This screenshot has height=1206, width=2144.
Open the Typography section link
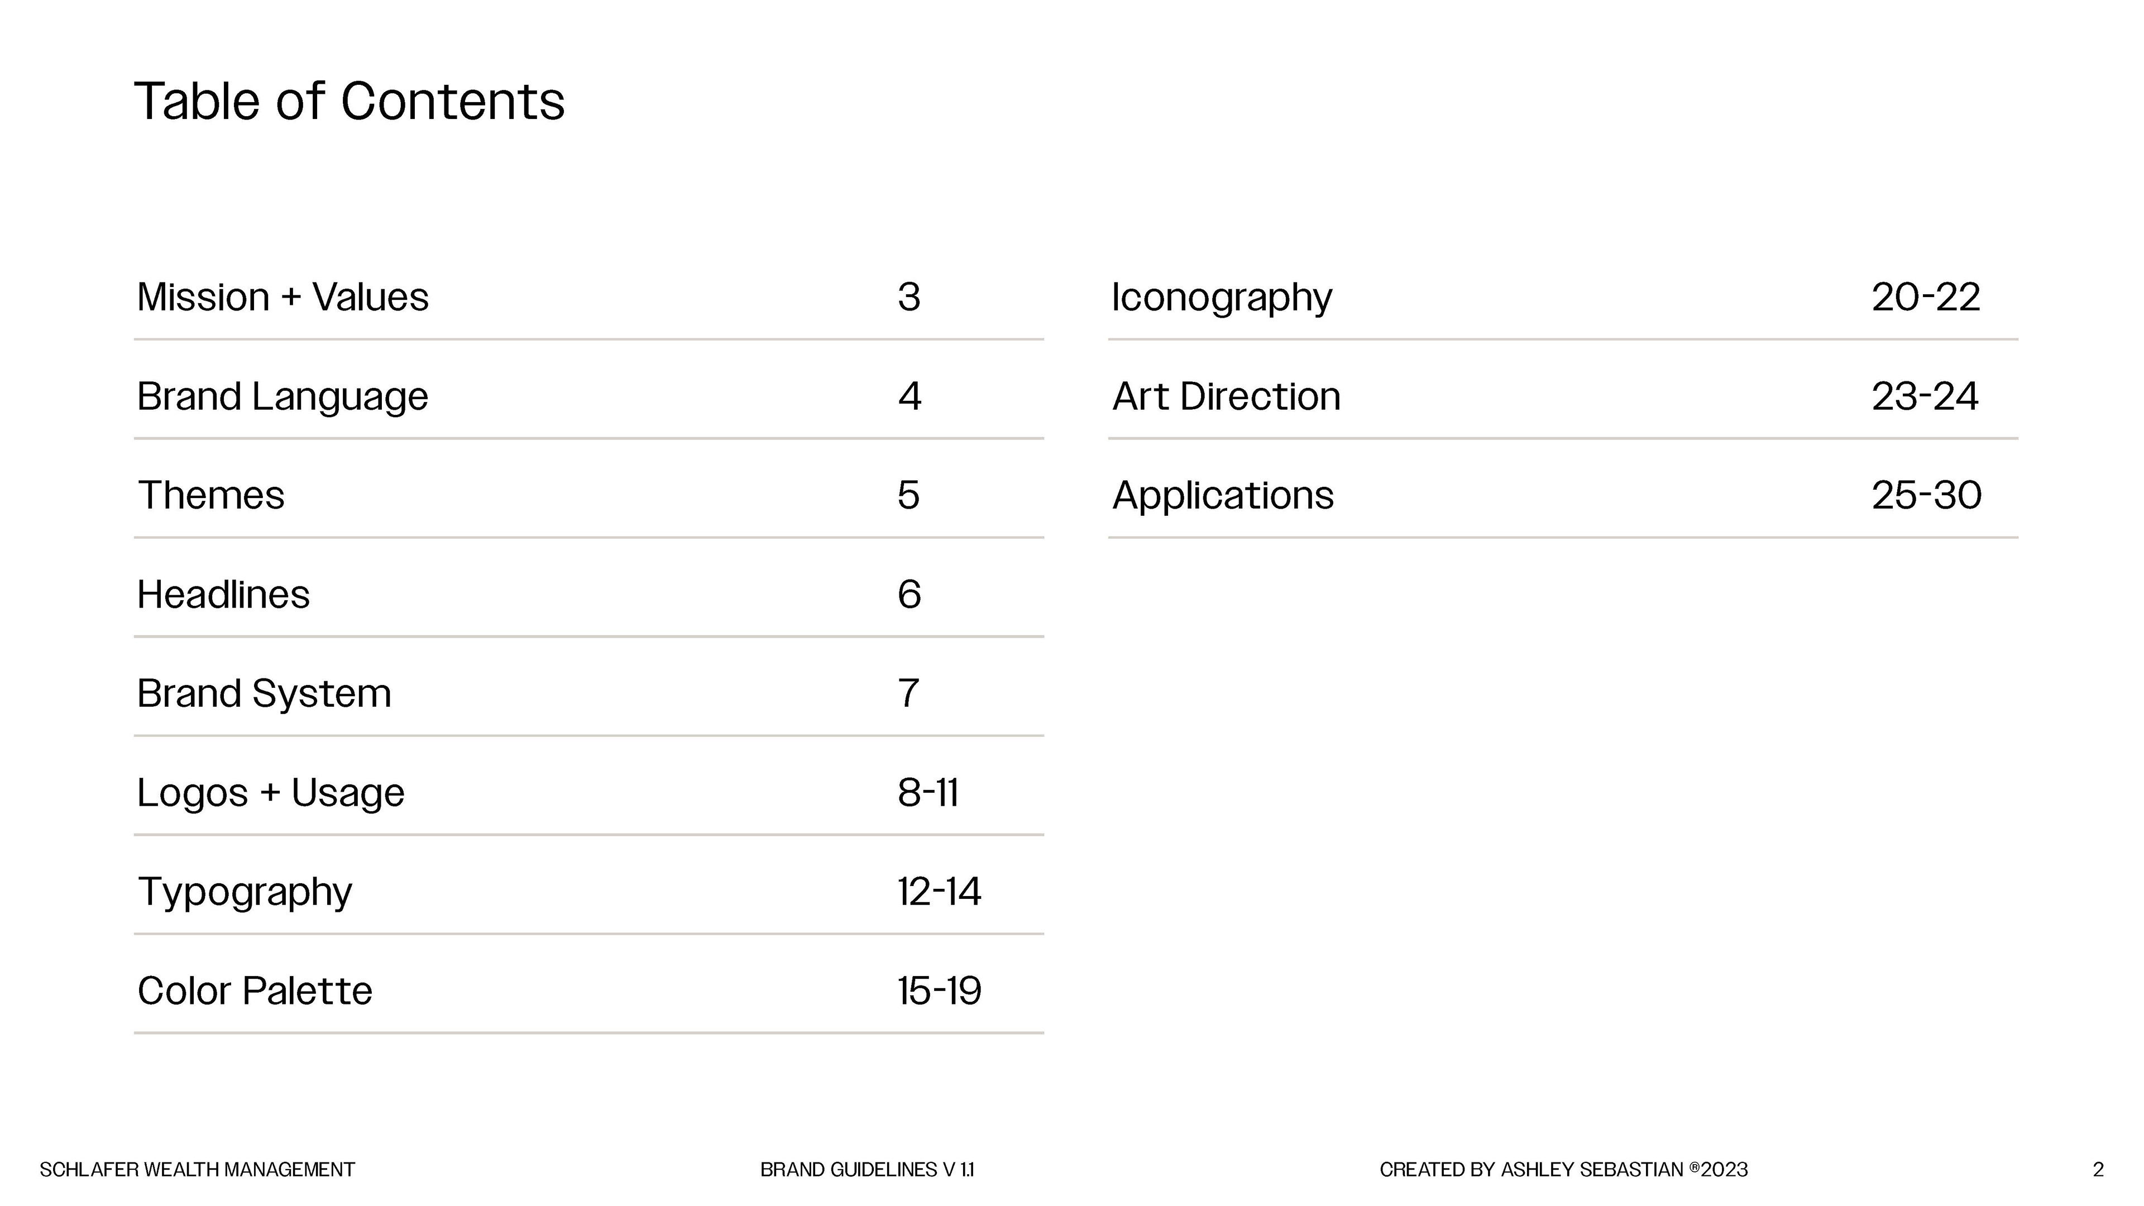[x=245, y=892]
